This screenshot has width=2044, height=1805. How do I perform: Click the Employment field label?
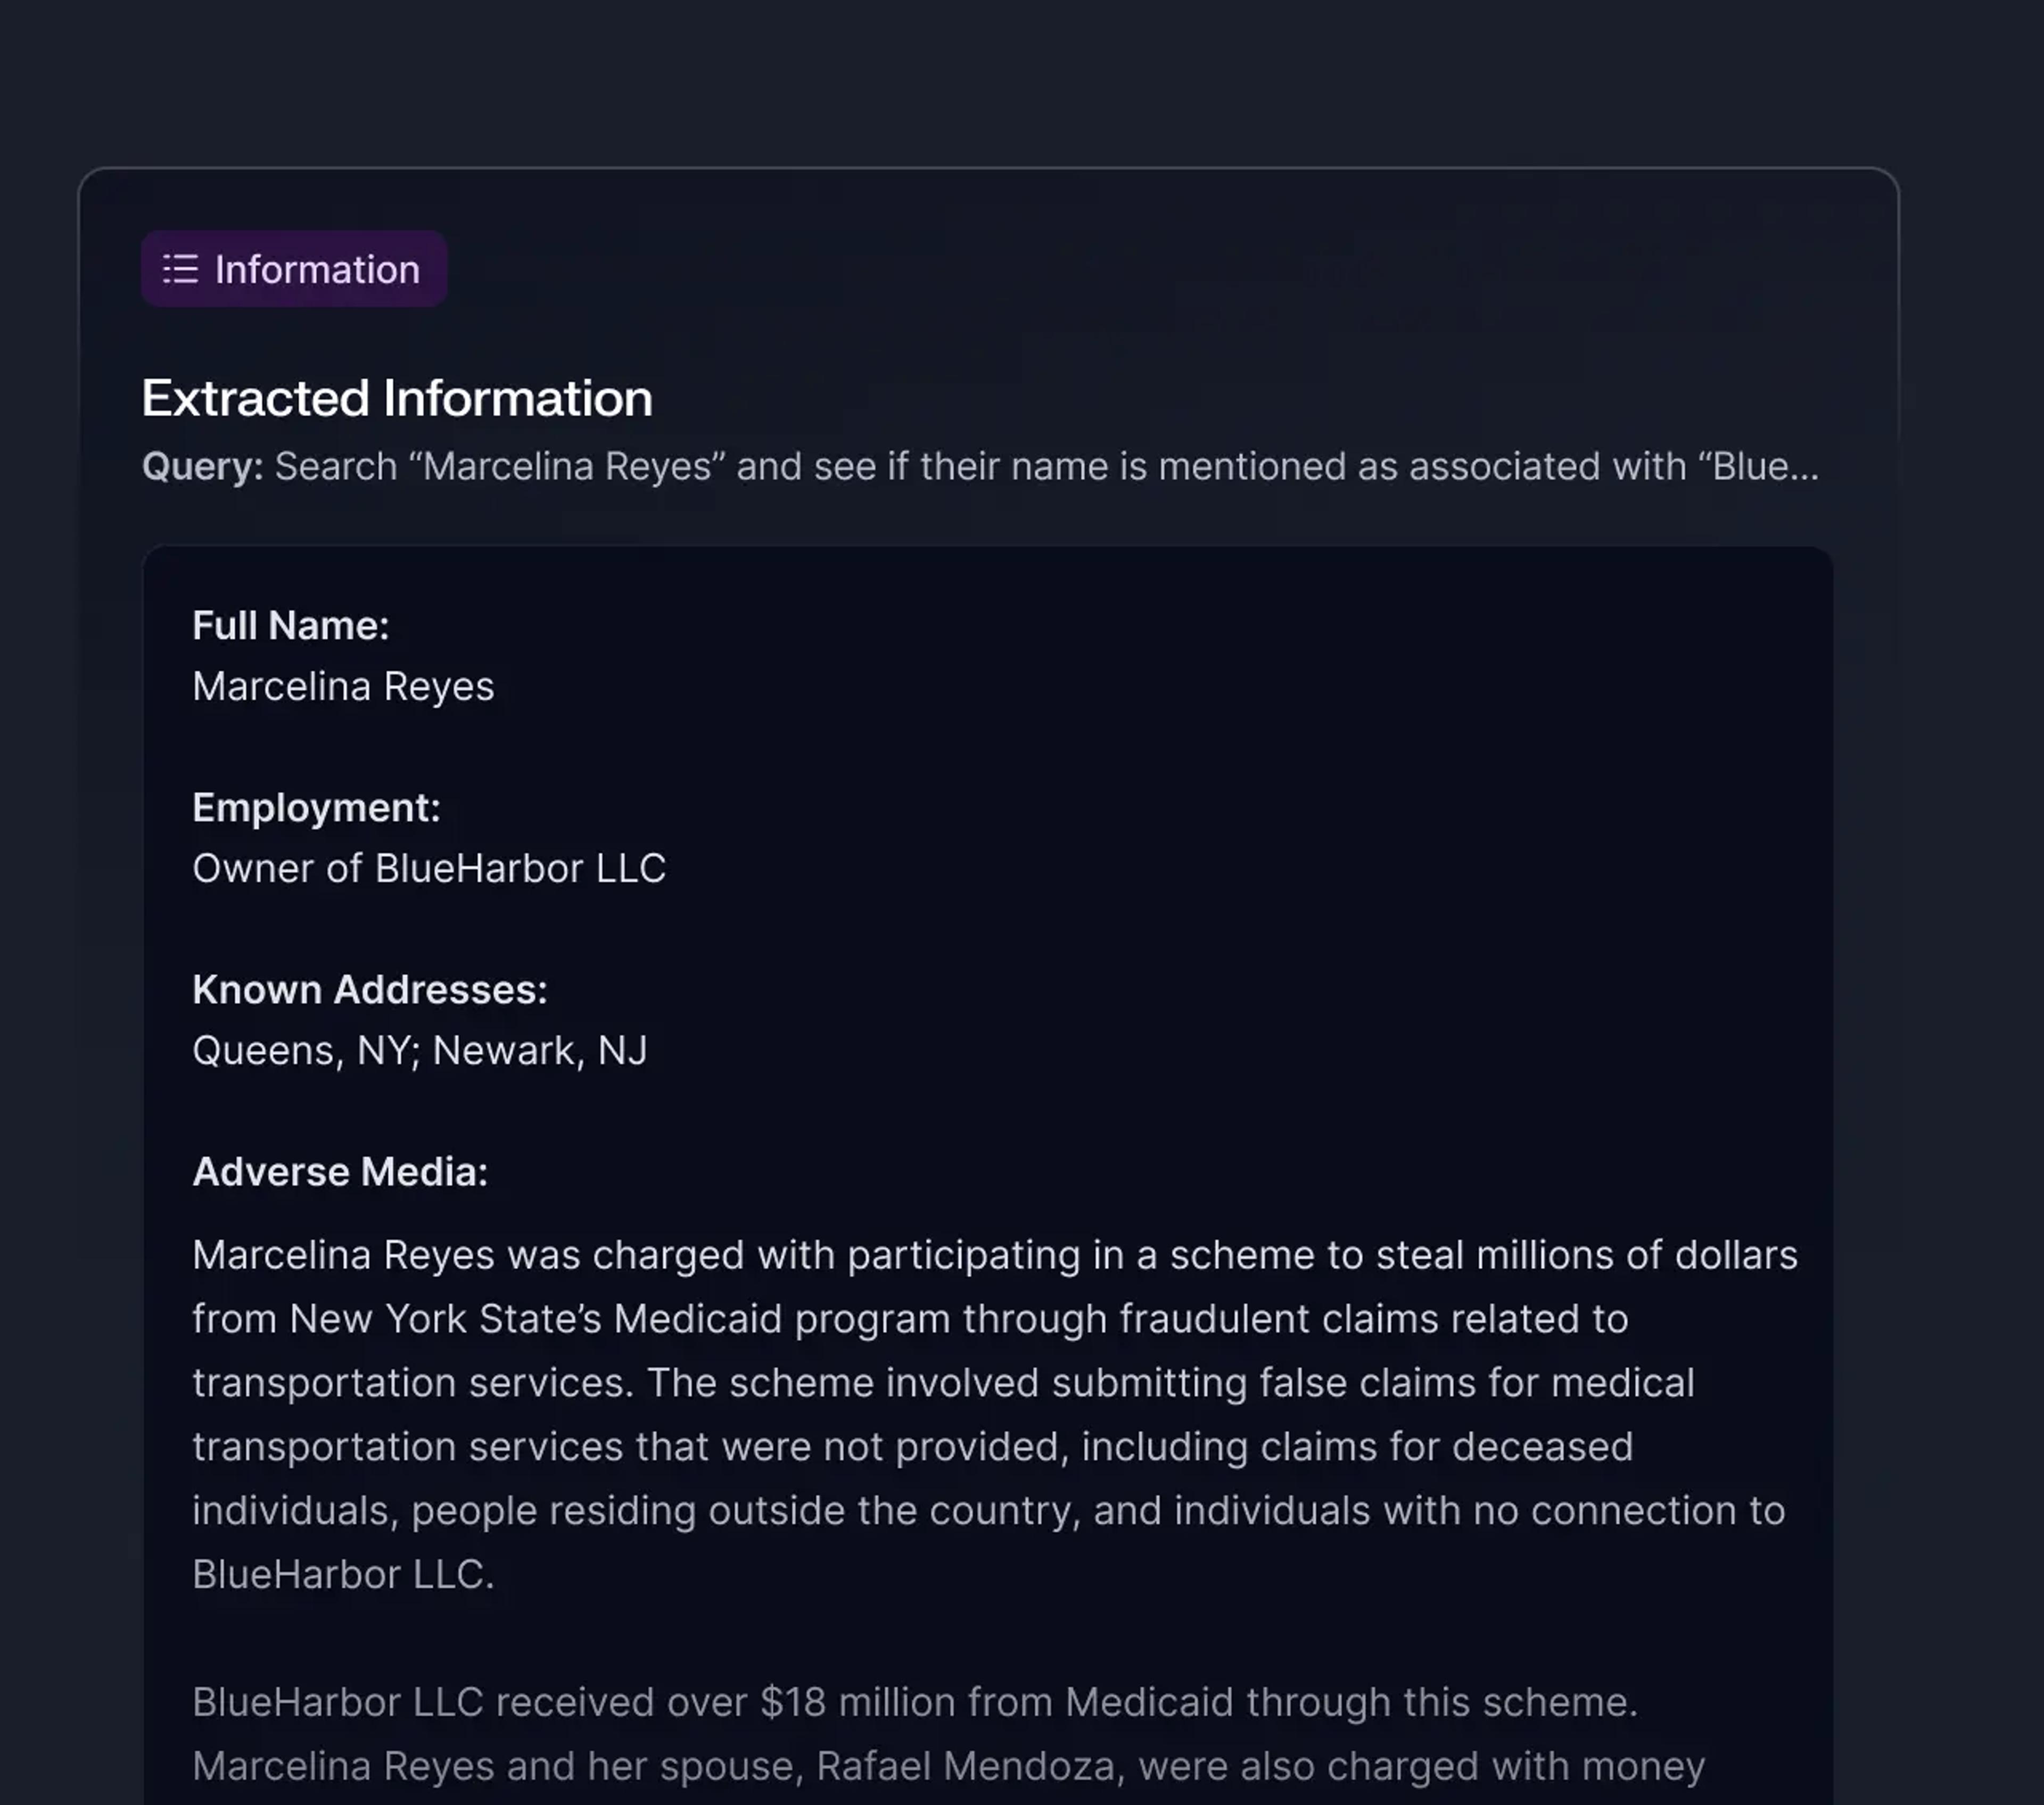316,807
